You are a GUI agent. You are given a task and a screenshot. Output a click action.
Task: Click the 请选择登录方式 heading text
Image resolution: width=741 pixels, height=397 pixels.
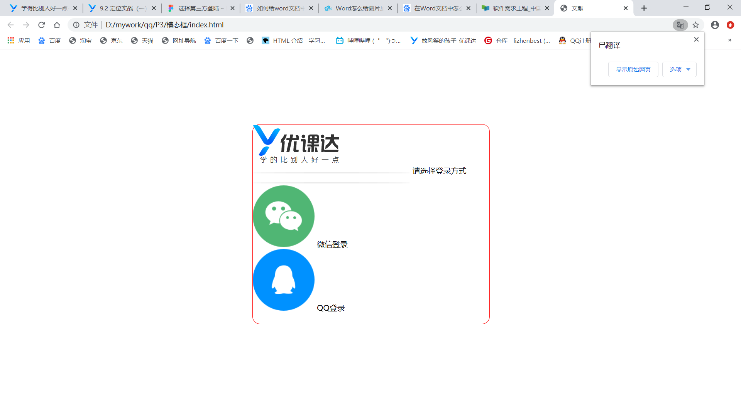(439, 171)
